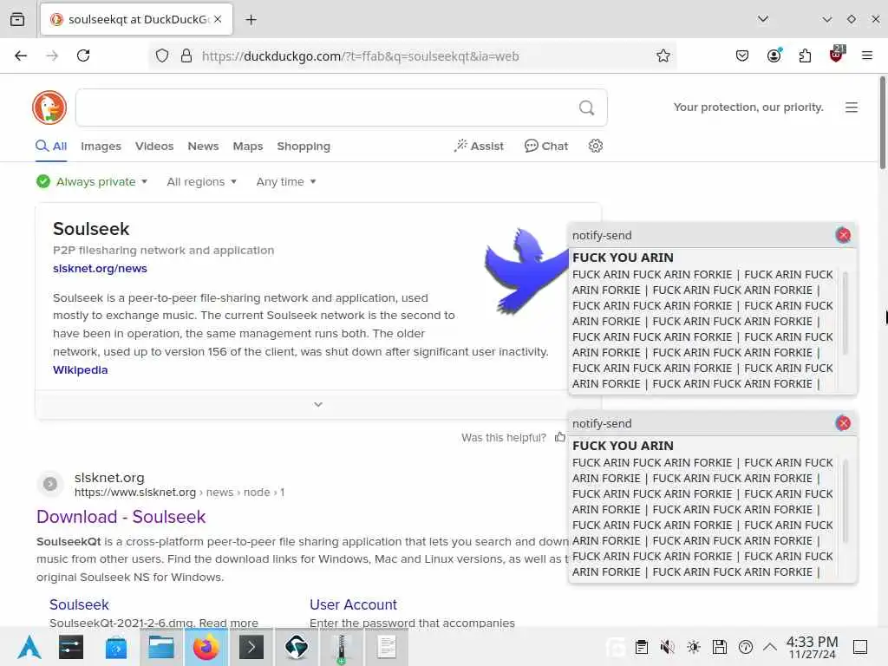Open the brightness tray icon
The width and height of the screenshot is (888, 666).
[694, 647]
